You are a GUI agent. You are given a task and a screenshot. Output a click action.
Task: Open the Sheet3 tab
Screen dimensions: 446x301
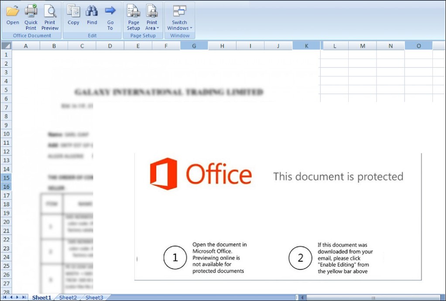tap(94, 298)
